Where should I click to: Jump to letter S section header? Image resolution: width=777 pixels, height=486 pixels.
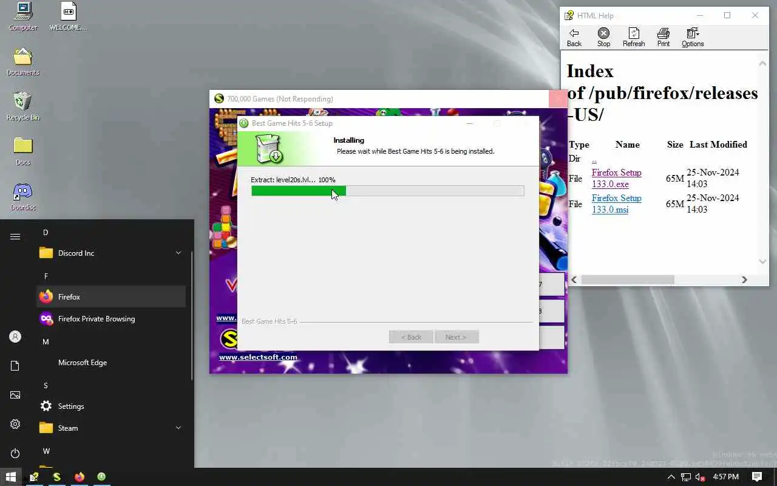click(46, 385)
